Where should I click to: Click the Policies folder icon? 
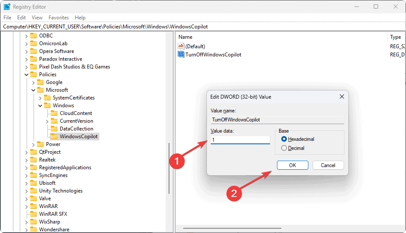pyautogui.click(x=34, y=75)
